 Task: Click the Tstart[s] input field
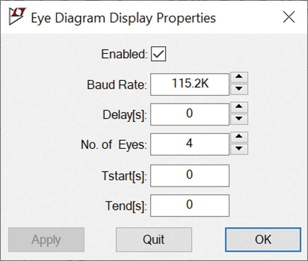pyautogui.click(x=190, y=176)
